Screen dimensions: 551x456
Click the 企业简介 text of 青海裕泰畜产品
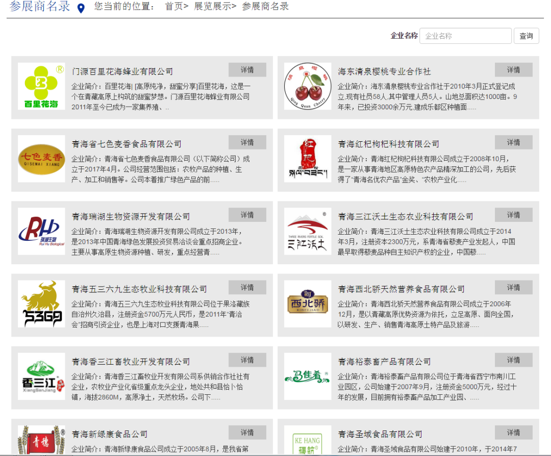coord(428,387)
